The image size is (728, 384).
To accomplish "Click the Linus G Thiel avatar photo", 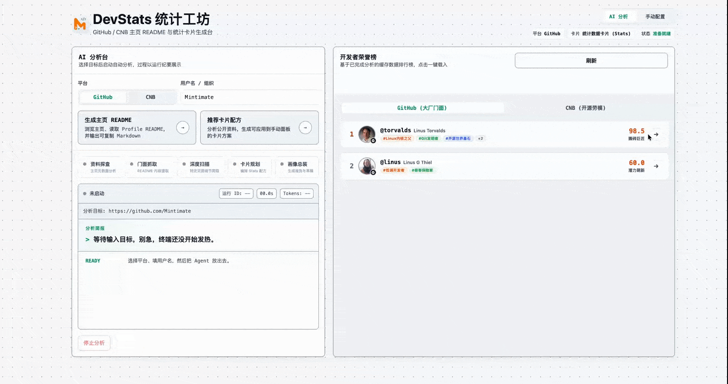I will click(366, 166).
